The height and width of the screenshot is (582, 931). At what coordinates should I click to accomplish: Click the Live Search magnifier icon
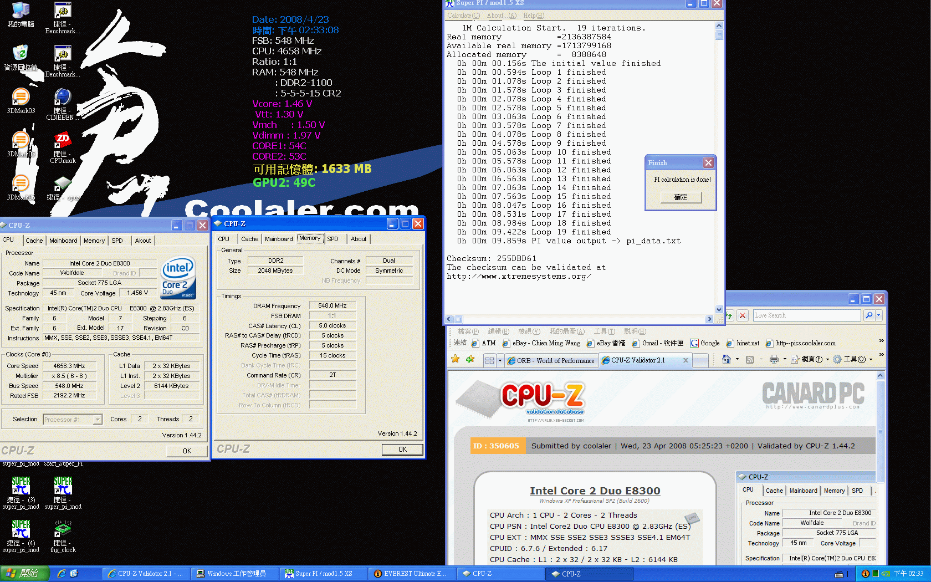[869, 315]
